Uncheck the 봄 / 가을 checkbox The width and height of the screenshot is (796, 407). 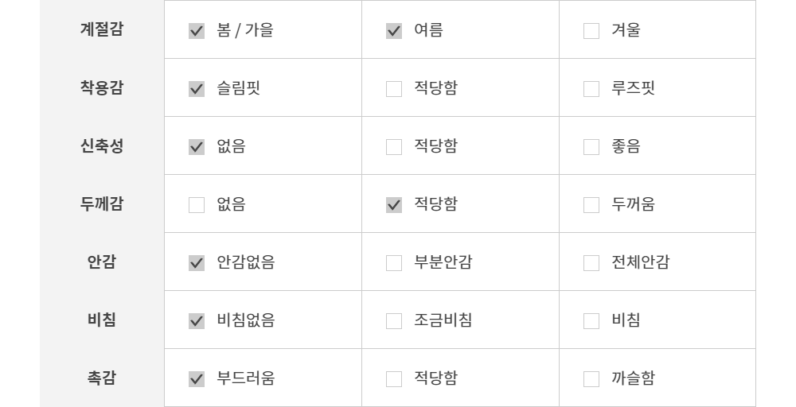tap(197, 31)
